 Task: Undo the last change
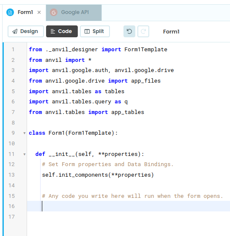tap(129, 31)
